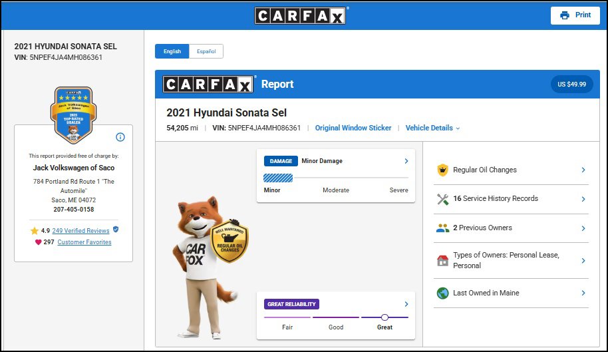Screen dimensions: 608x352
Task: Open Regular Oil Changes row chevron
Action: tap(583, 170)
